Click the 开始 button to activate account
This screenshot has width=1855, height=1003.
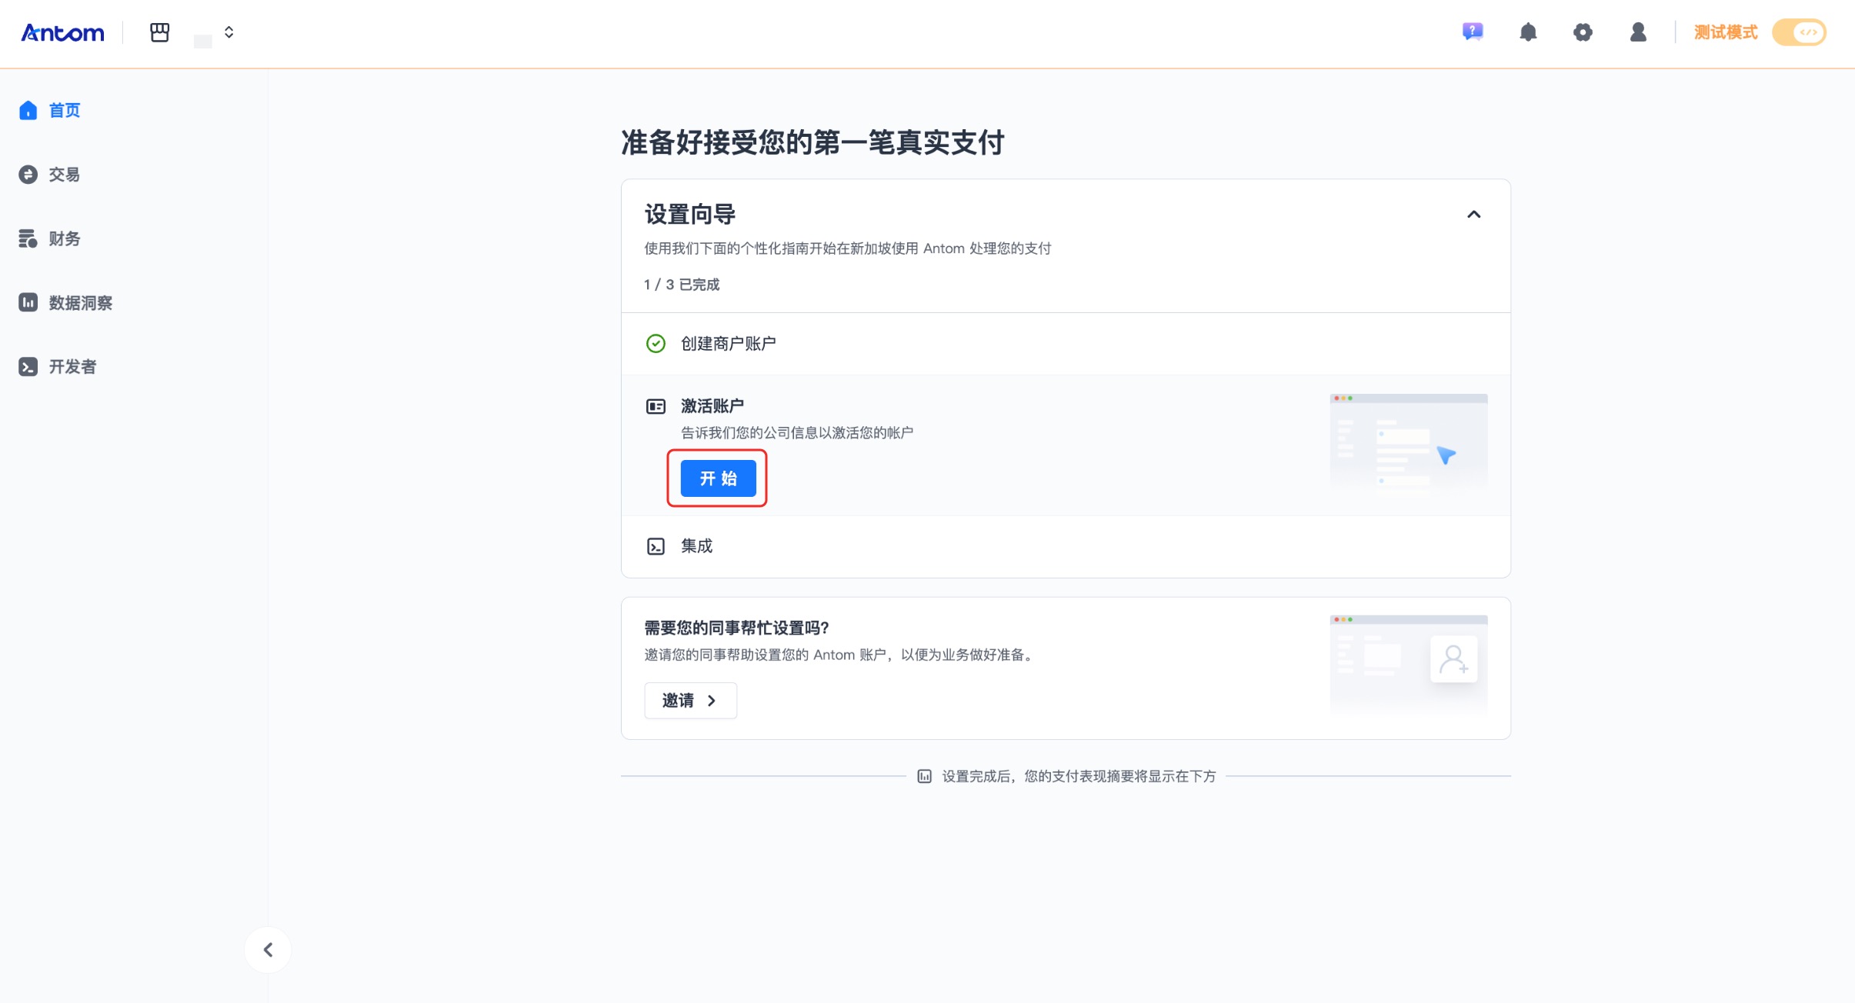[x=717, y=478]
